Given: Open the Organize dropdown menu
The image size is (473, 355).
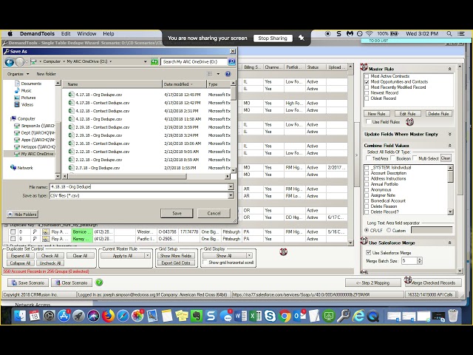Looking at the screenshot, I should 18,74.
